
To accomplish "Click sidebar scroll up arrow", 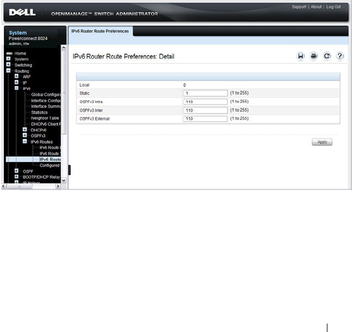I will coord(64,47).
